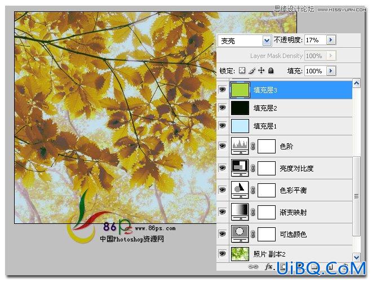The image size is (372, 282).
Task: Click the lock transparent pixels icon
Action: (x=242, y=70)
